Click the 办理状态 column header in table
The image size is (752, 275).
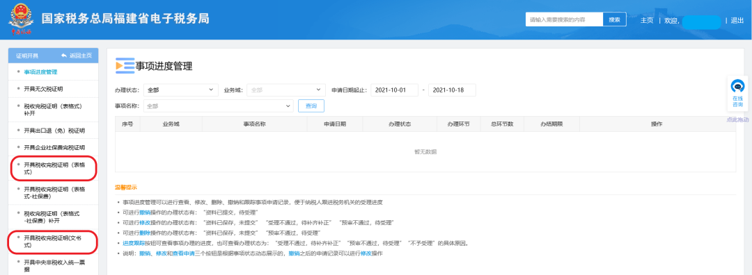pyautogui.click(x=400, y=124)
